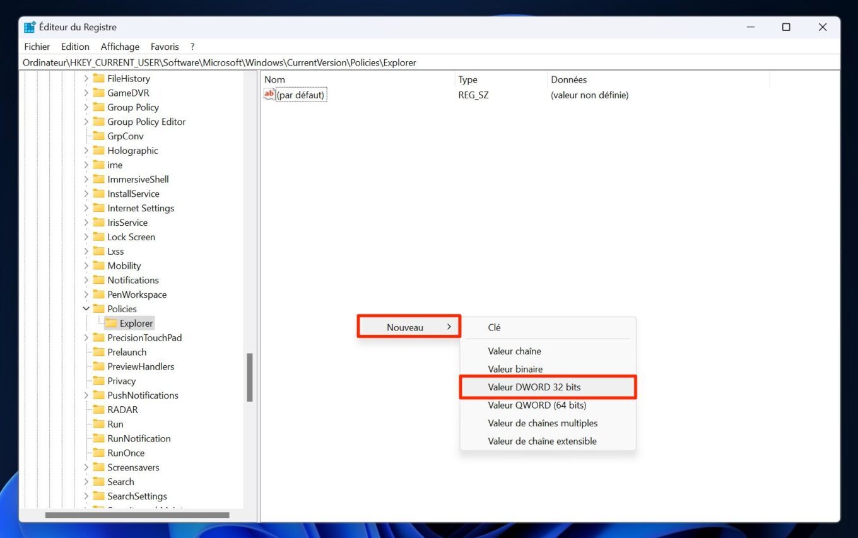Click the PrecisionTouchPad folder icon
Viewport: 858px width, 538px height.
click(98, 337)
